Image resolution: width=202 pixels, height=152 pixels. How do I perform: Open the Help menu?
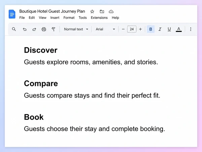[115, 17]
